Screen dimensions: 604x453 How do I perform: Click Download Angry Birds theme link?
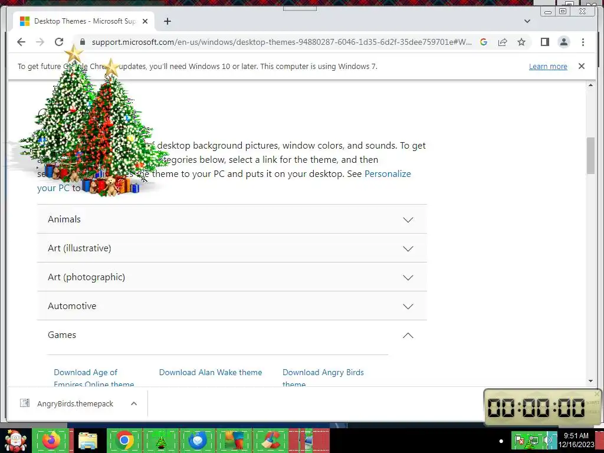tap(323, 378)
